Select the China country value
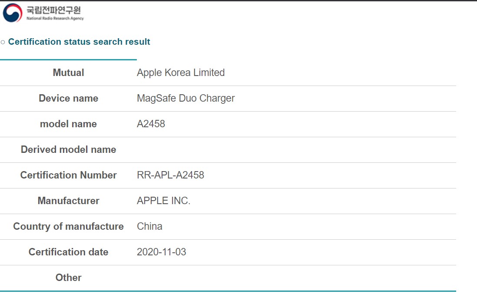Viewport: 477px width, 304px height. 149,227
